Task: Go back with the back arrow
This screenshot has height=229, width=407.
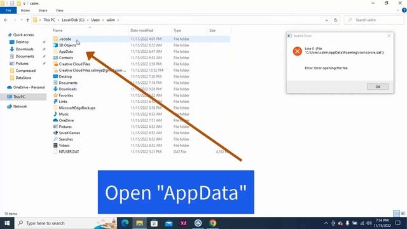Action: pyautogui.click(x=6, y=20)
